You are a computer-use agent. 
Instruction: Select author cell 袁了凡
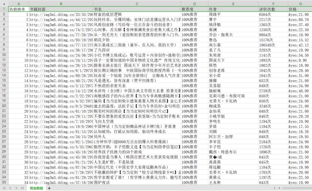(x=233, y=50)
